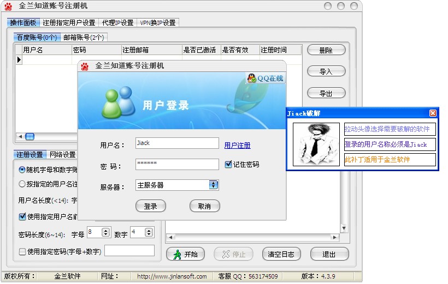Open 代理IP设置 tab

coord(117,23)
